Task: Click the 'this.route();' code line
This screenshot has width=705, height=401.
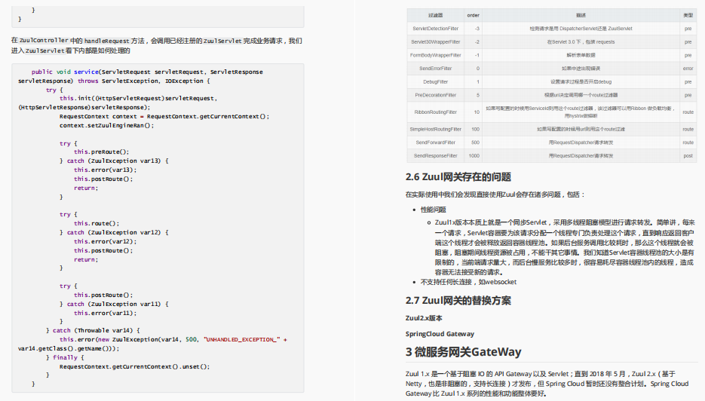Action: 97,223
